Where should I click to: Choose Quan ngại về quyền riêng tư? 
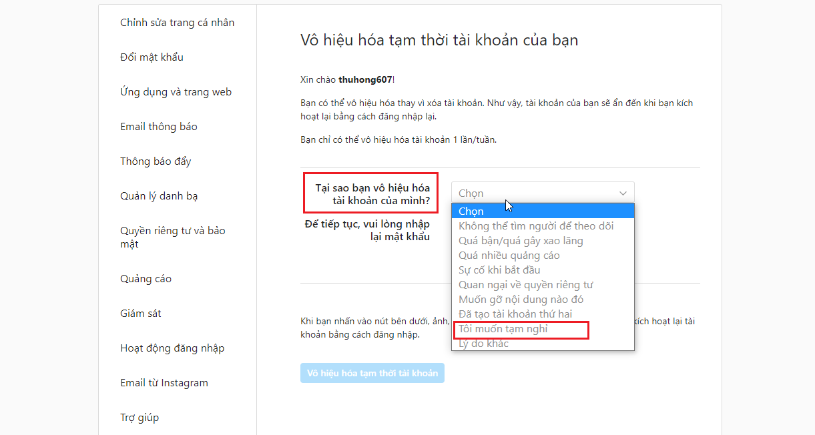543,285
